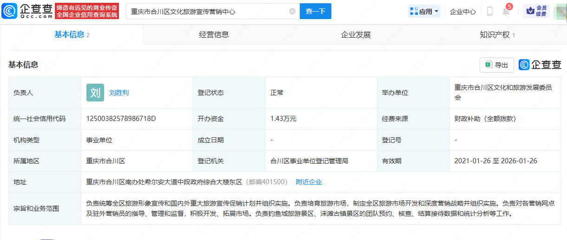Clear the search box text
This screenshot has width=567, height=240.
(292, 11)
